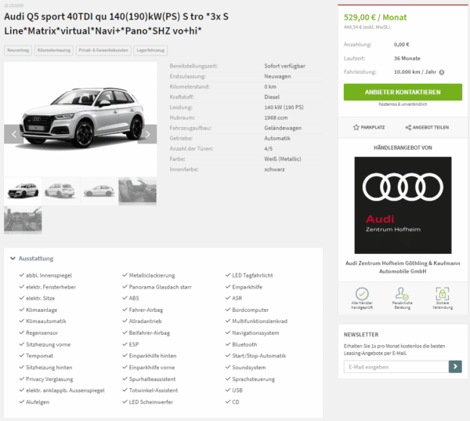
Task: Click the 'Geländewagen' value
Action: 283,128
